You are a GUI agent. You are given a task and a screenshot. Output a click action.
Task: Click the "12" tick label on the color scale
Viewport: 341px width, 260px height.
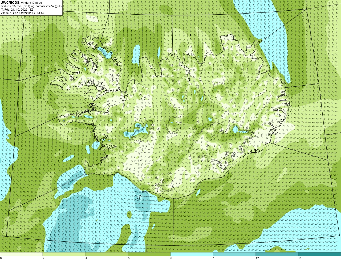tap(257, 258)
